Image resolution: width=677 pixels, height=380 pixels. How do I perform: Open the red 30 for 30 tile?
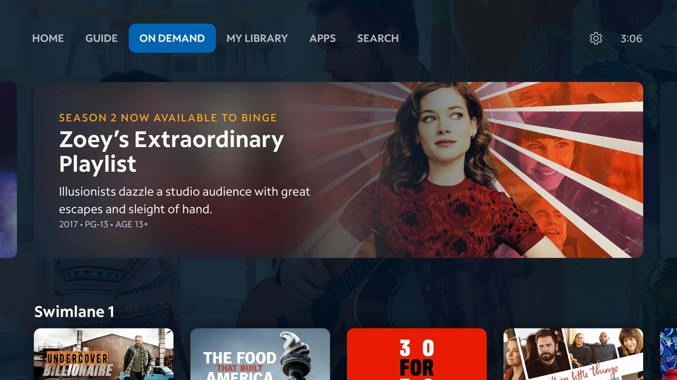(416, 354)
